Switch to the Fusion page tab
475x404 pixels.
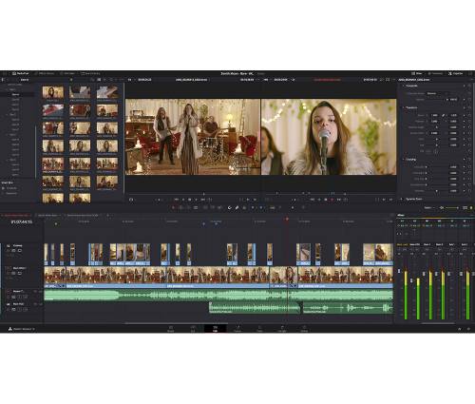(237, 329)
